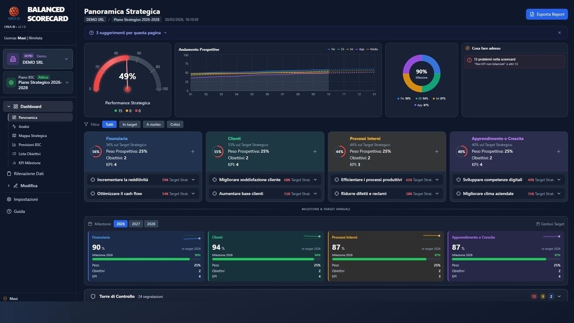Select the 'A rischio' filter chip

click(x=153, y=124)
